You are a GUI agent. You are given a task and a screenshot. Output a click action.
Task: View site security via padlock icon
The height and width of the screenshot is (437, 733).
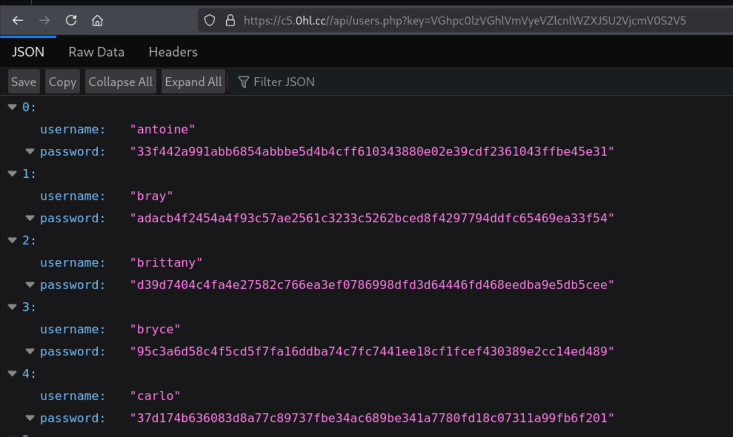pyautogui.click(x=230, y=21)
